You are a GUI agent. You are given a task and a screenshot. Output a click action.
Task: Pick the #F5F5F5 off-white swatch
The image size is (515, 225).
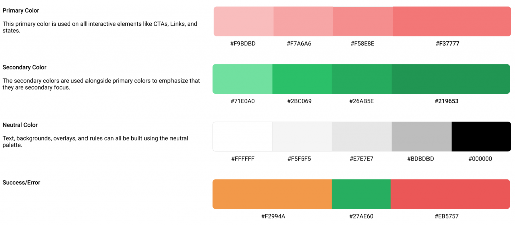pos(302,136)
